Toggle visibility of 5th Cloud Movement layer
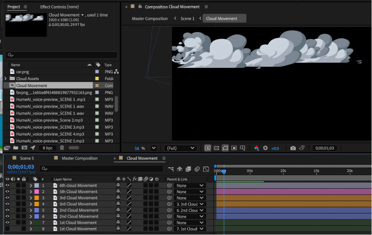This screenshot has width=372, height=235. (x=7, y=192)
